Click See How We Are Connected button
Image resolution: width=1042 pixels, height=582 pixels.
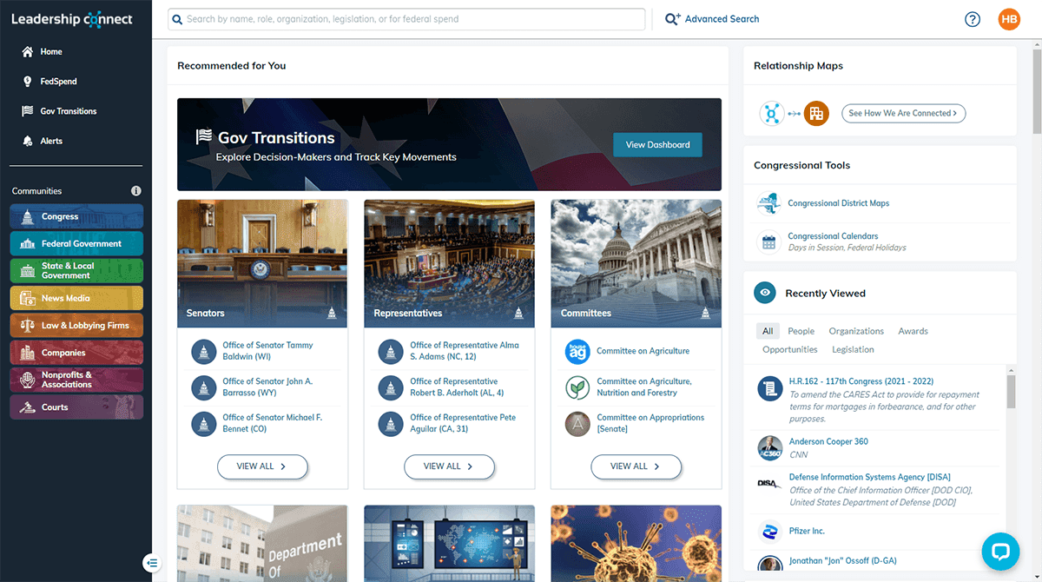pyautogui.click(x=903, y=113)
